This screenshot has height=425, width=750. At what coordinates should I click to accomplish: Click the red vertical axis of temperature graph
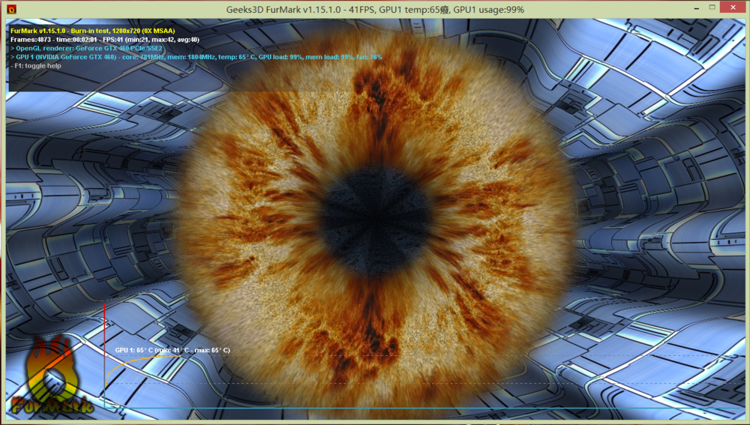pos(104,355)
